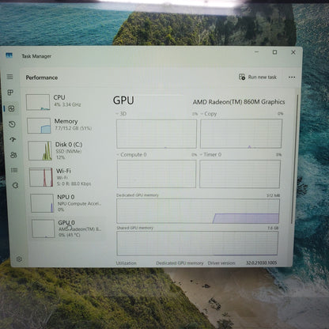Click the Dedicated GPU memory usage graph
This screenshot has width=329, height=329.
(198, 211)
